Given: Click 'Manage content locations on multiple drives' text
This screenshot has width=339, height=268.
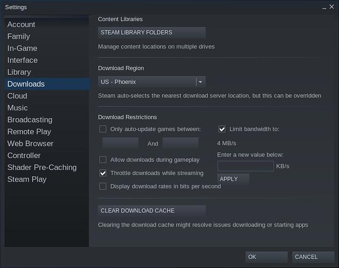Looking at the screenshot, I should (156, 47).
